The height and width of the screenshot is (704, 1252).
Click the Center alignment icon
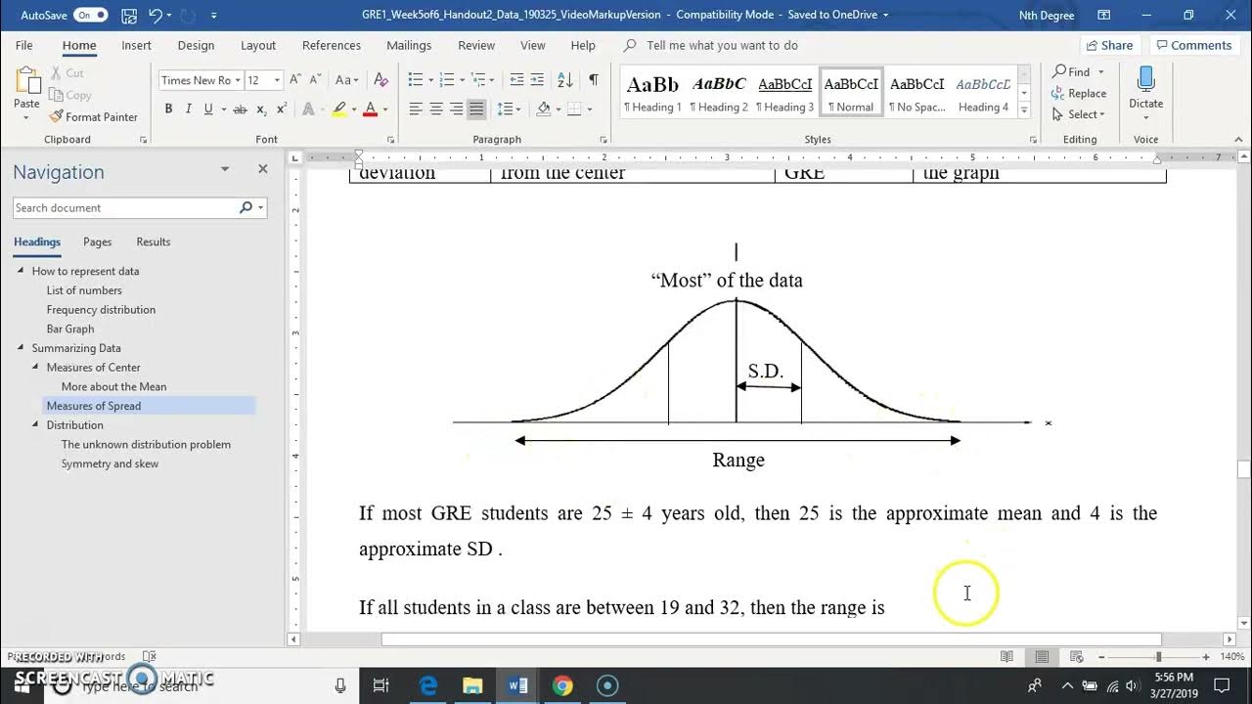click(x=436, y=109)
